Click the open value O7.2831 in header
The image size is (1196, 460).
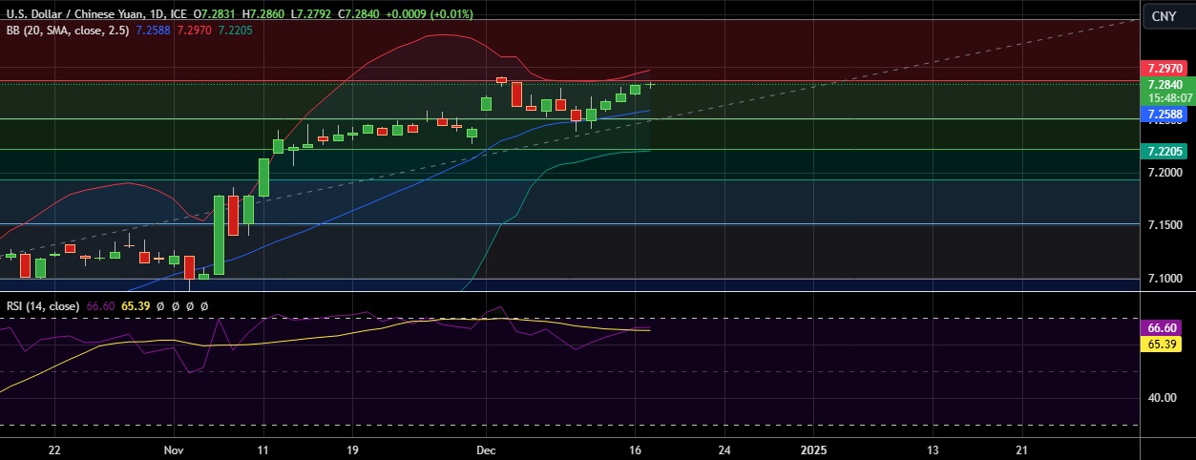tap(215, 14)
